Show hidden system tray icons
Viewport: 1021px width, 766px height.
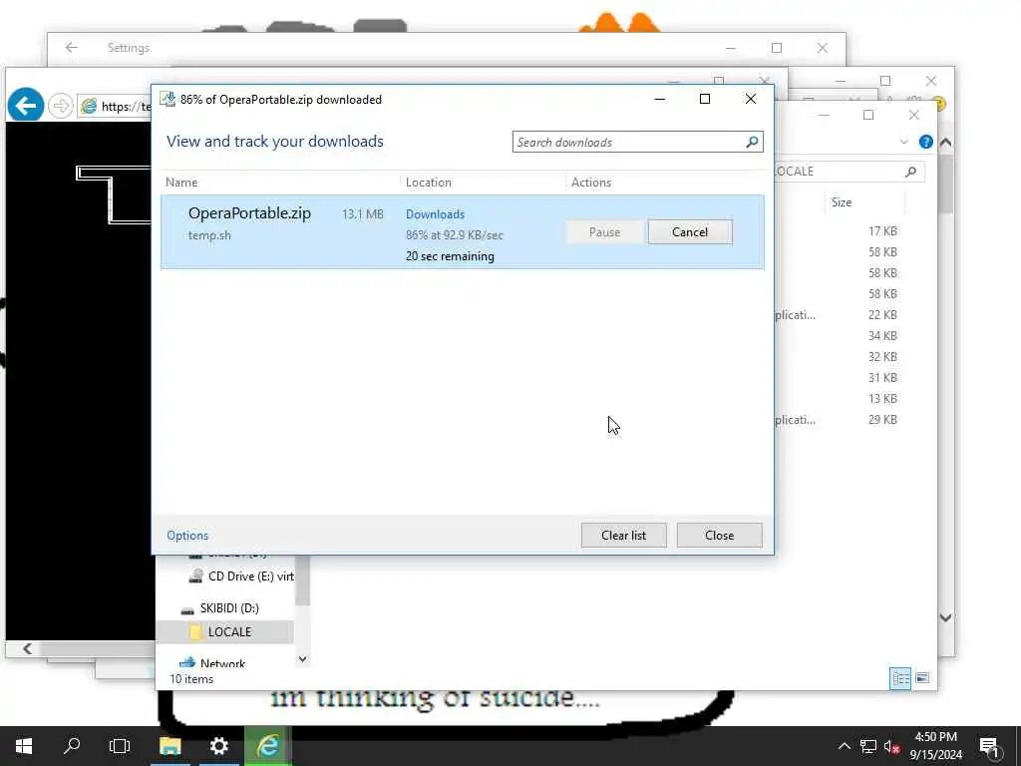844,746
